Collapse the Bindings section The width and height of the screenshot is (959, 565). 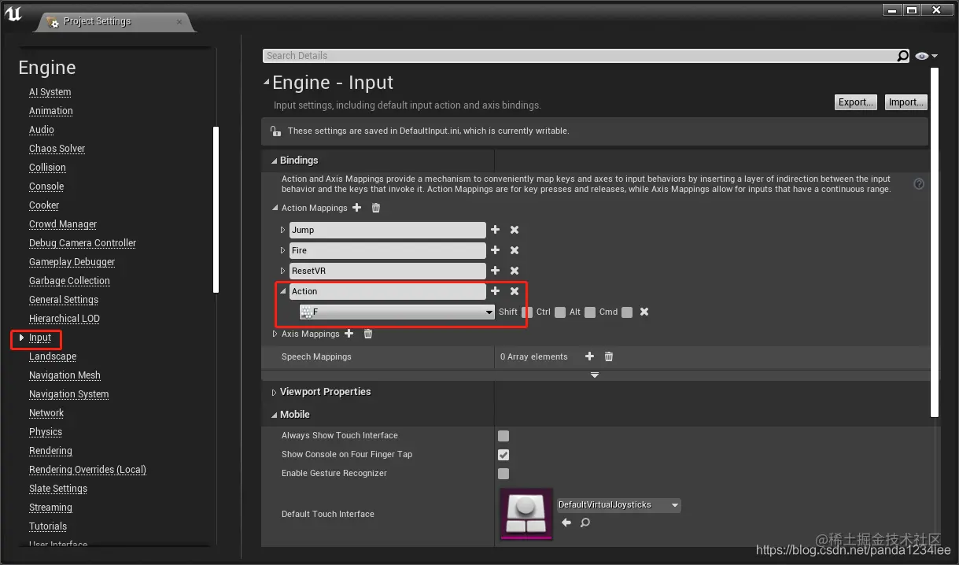275,161
